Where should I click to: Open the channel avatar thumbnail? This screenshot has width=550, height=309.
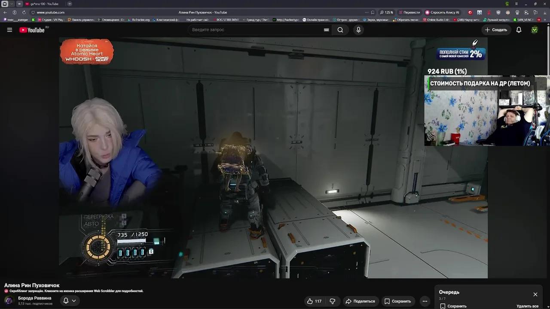[9, 300]
